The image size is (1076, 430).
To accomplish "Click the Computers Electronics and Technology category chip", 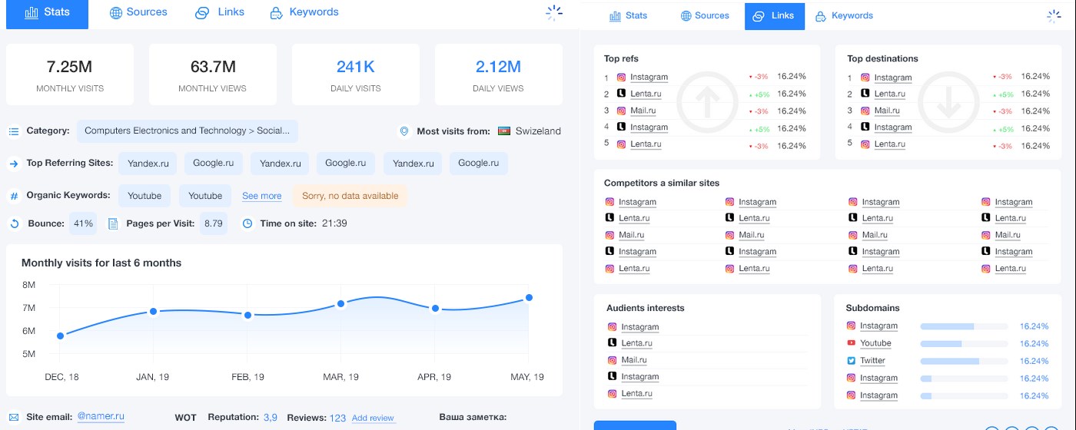I will pyautogui.click(x=188, y=131).
